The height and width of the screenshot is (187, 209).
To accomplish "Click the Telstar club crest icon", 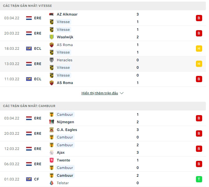I will coord(52,183).
